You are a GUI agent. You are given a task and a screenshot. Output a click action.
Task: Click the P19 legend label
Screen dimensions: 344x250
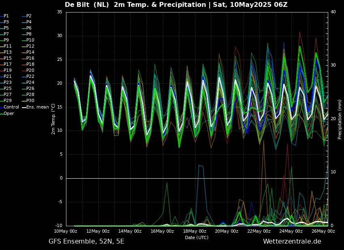pyautogui.click(x=8, y=71)
